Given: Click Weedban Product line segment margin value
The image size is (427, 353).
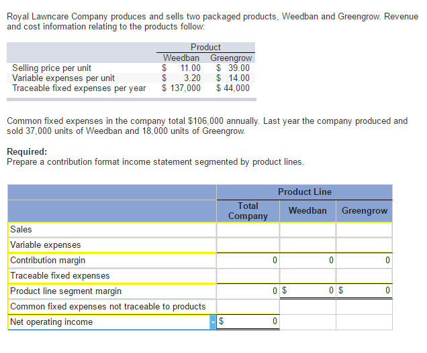Looking at the screenshot, I should pyautogui.click(x=307, y=291).
